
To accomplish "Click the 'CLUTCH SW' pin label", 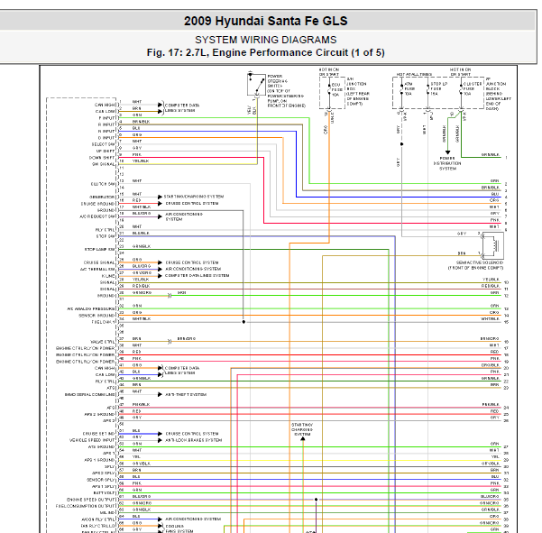I will pos(103,184).
